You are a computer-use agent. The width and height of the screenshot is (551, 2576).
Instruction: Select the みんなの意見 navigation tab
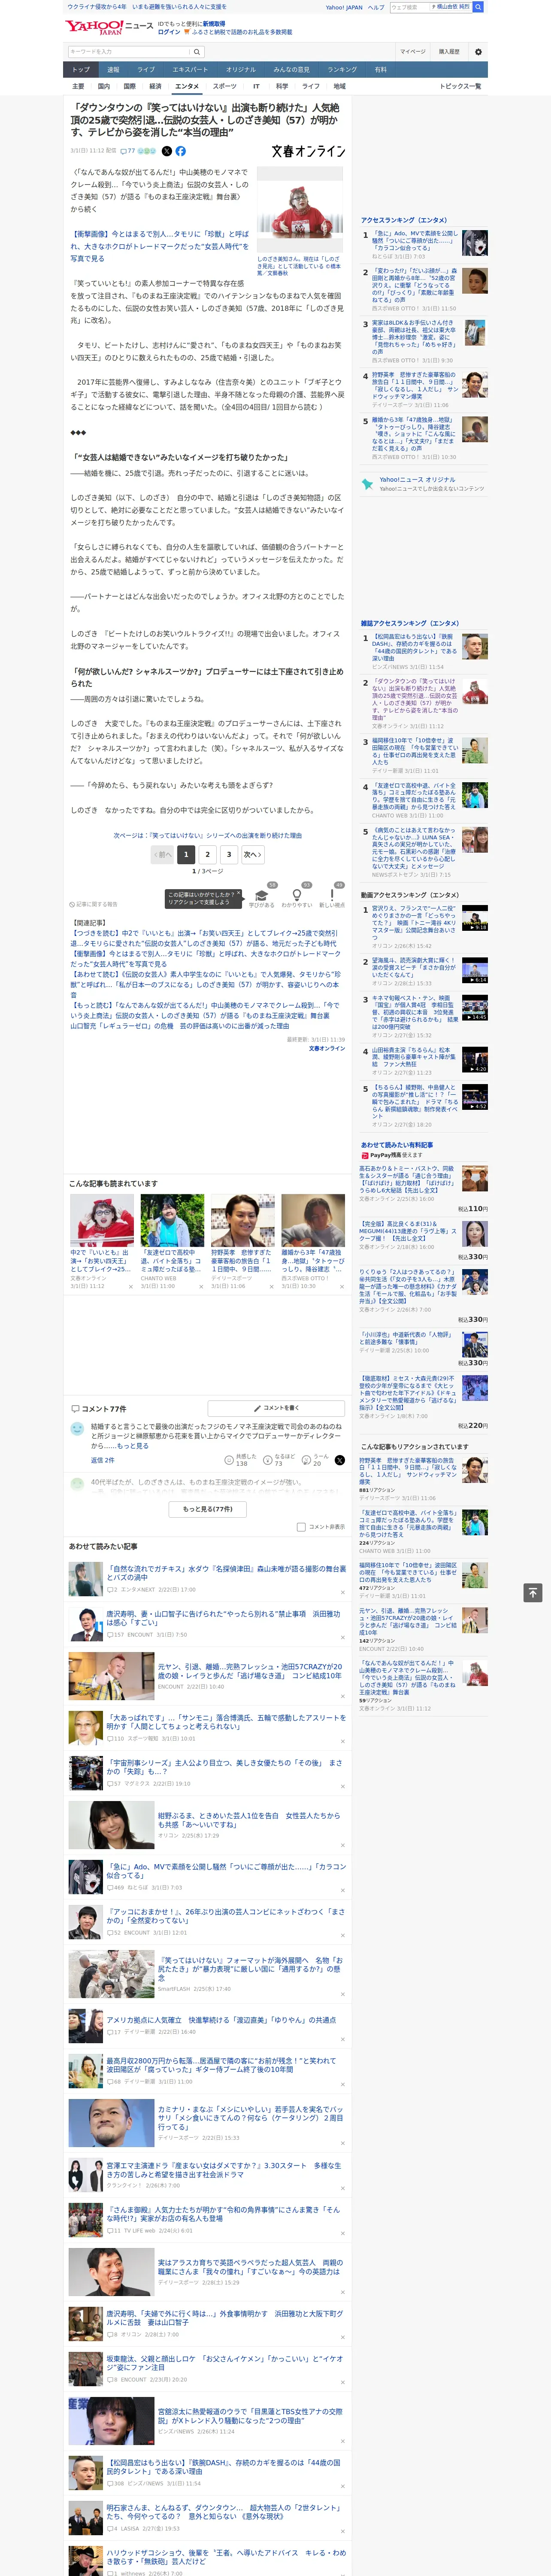point(291,70)
